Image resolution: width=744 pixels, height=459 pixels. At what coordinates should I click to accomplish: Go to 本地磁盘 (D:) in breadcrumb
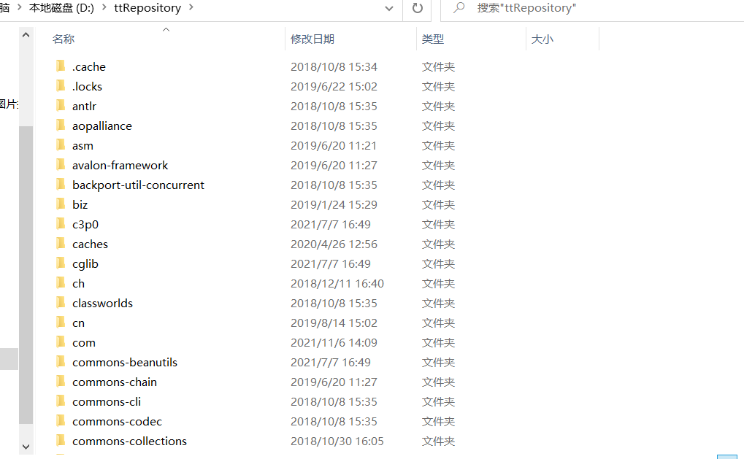click(61, 7)
